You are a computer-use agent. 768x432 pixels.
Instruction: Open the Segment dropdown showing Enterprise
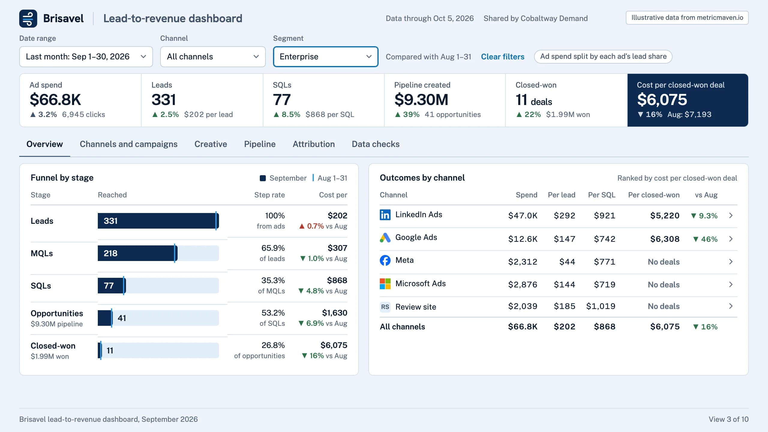pyautogui.click(x=325, y=56)
